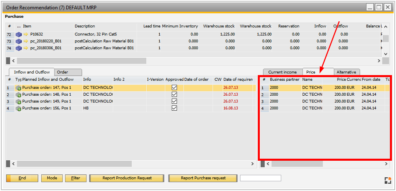This screenshot has width=396, height=191.
Task: Toggle Approved checkbox for Purchase order 147
Action: (175, 88)
